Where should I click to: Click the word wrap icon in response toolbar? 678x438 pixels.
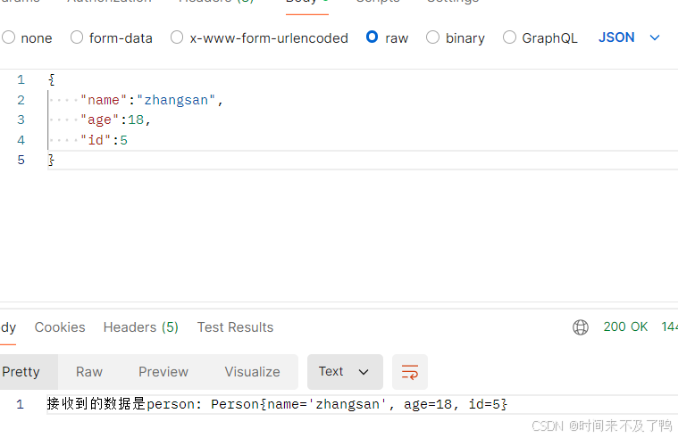[x=410, y=372]
